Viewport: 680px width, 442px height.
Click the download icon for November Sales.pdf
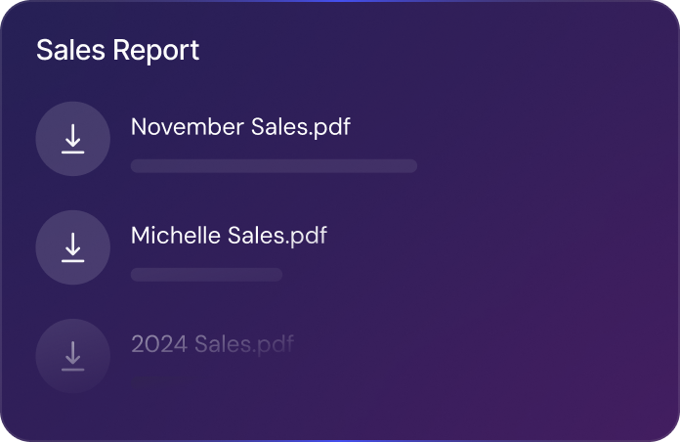(x=72, y=139)
